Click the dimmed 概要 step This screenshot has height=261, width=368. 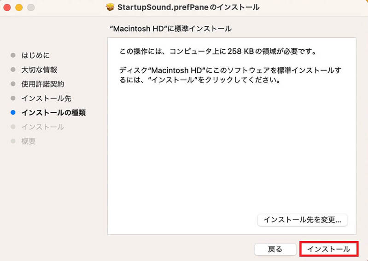pos(29,141)
